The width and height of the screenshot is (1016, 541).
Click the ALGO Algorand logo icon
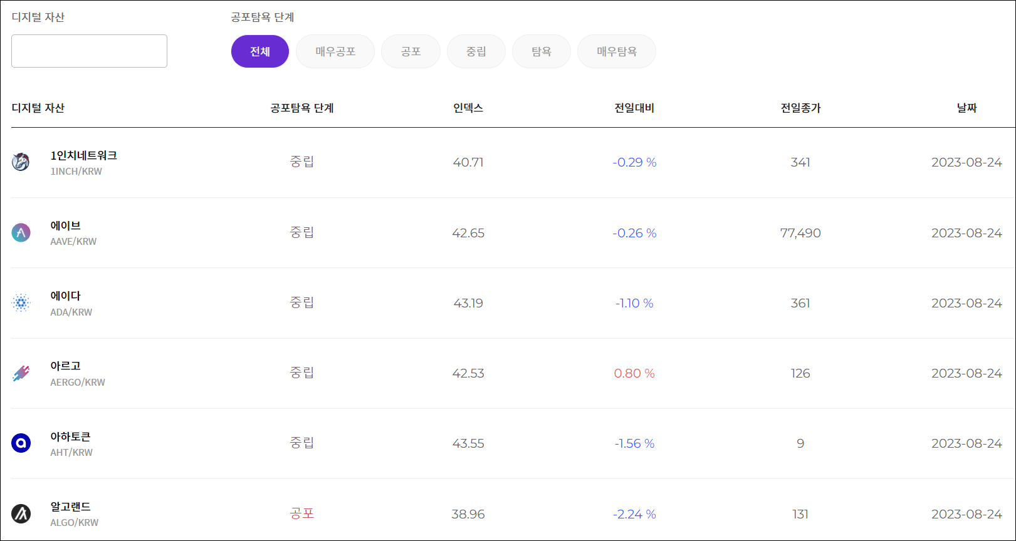[x=21, y=514]
